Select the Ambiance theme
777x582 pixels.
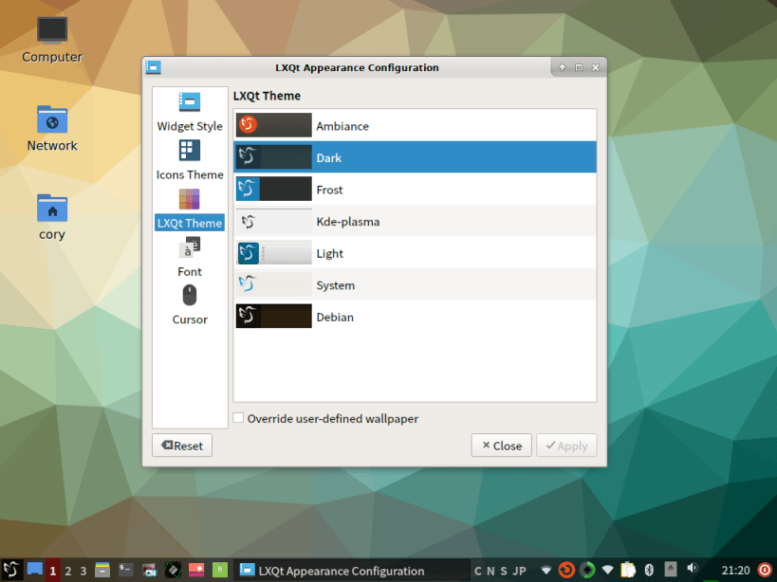coord(415,126)
